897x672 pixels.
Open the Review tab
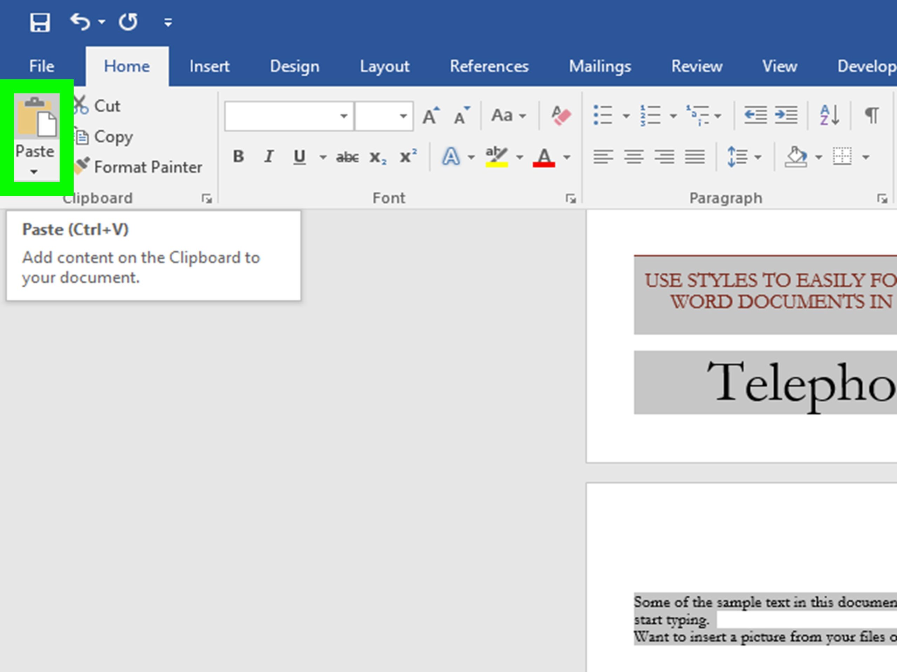click(697, 66)
